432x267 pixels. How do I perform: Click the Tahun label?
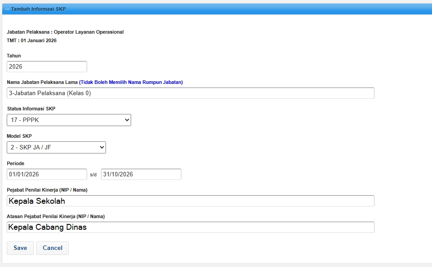14,56
